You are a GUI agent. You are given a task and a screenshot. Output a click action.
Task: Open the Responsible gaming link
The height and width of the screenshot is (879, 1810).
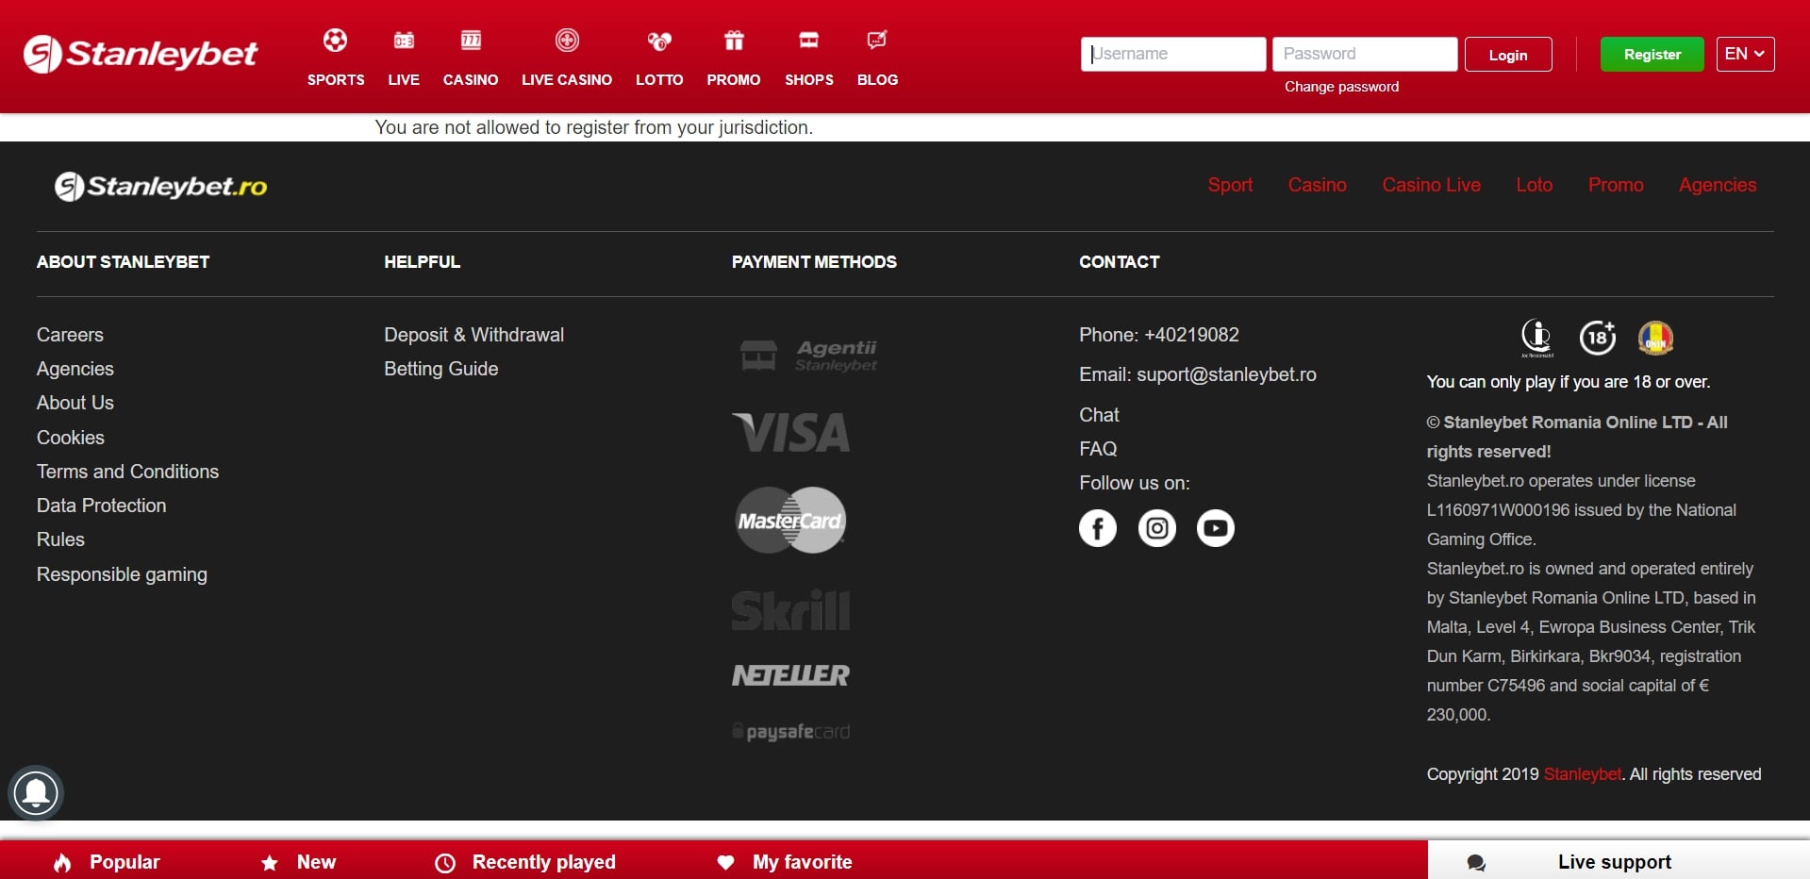click(x=122, y=574)
